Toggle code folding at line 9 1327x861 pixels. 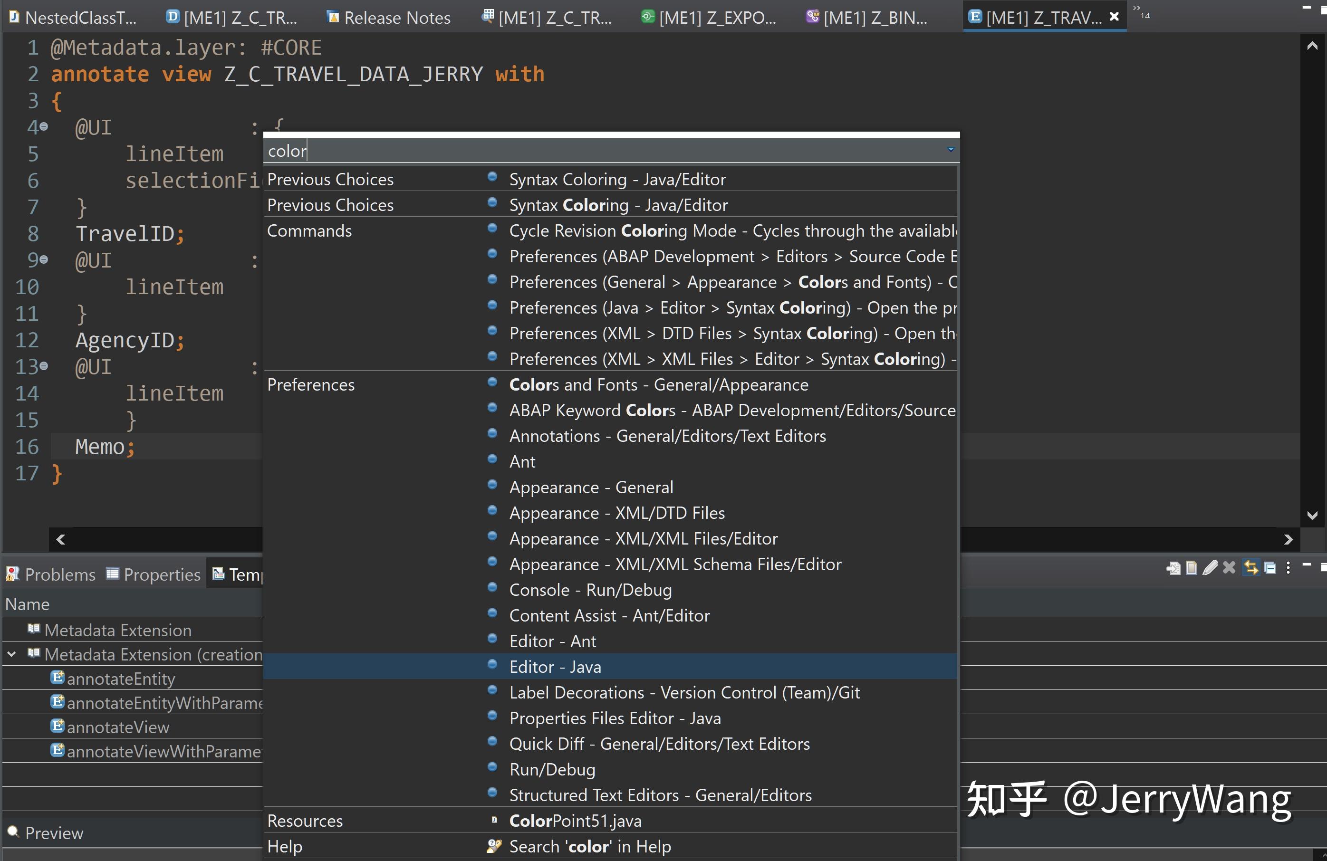coord(44,260)
